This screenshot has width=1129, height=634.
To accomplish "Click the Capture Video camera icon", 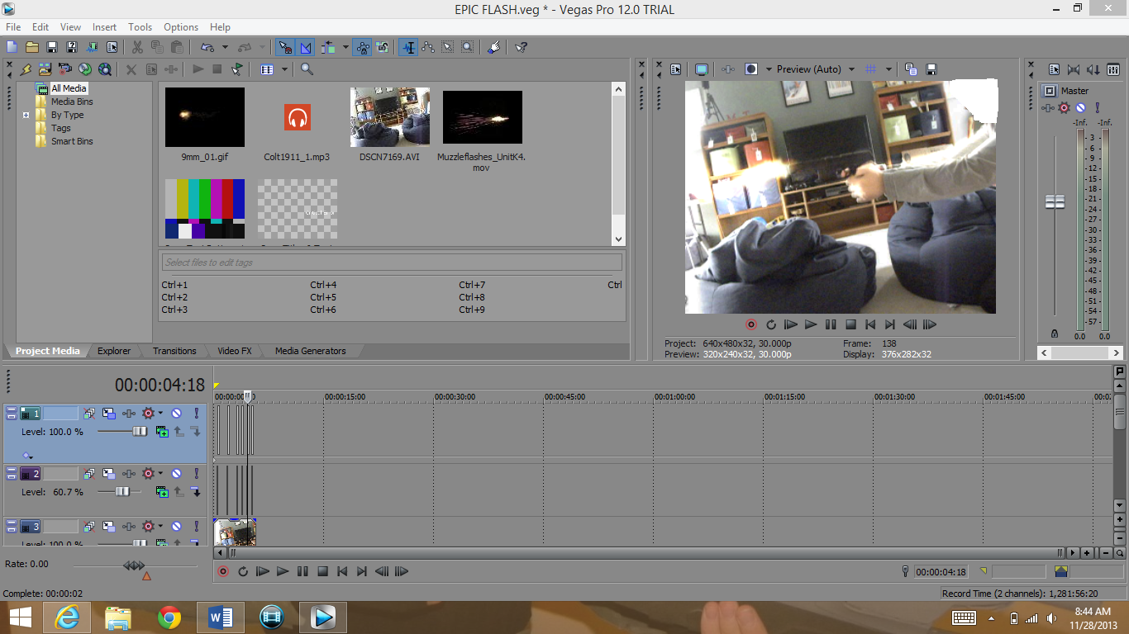I will 65,69.
